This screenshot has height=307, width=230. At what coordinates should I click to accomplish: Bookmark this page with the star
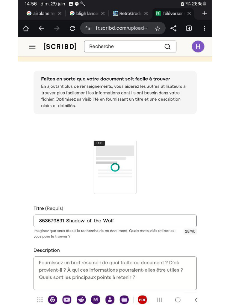click(158, 28)
